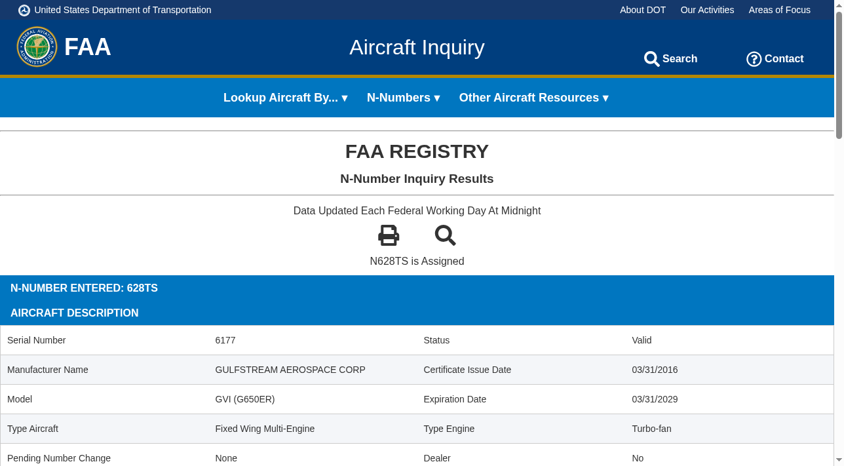
Task: Click the FAA REGISTRY heading
Action: 417,151
